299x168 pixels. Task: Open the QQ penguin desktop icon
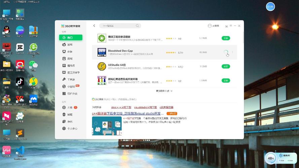[x=7, y=32]
